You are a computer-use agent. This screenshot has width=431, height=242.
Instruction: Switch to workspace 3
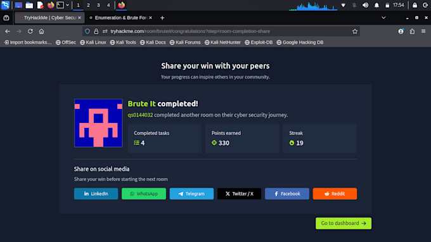click(98, 5)
